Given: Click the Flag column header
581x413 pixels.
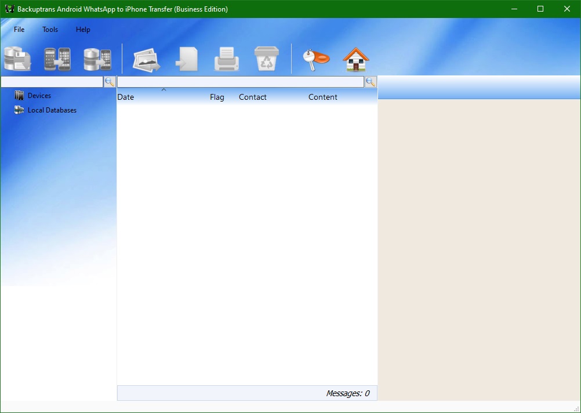Looking at the screenshot, I should tap(217, 97).
